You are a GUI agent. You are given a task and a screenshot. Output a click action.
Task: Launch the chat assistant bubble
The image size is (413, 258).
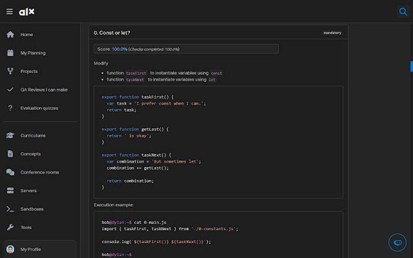397,242
